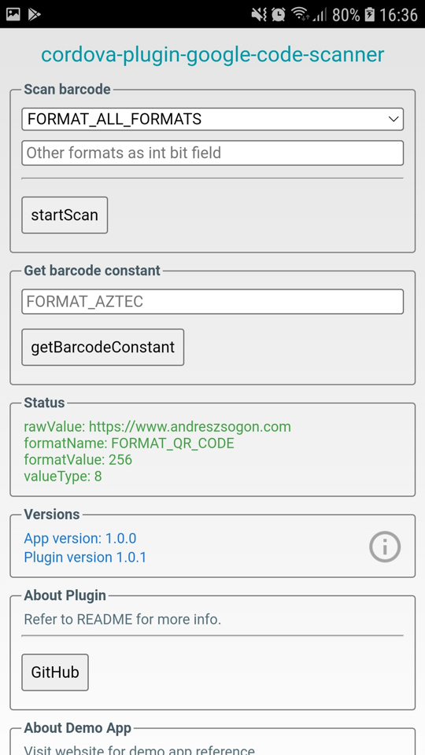425x755 pixels.
Task: Tap the Play Store notification icon
Action: coord(34,15)
